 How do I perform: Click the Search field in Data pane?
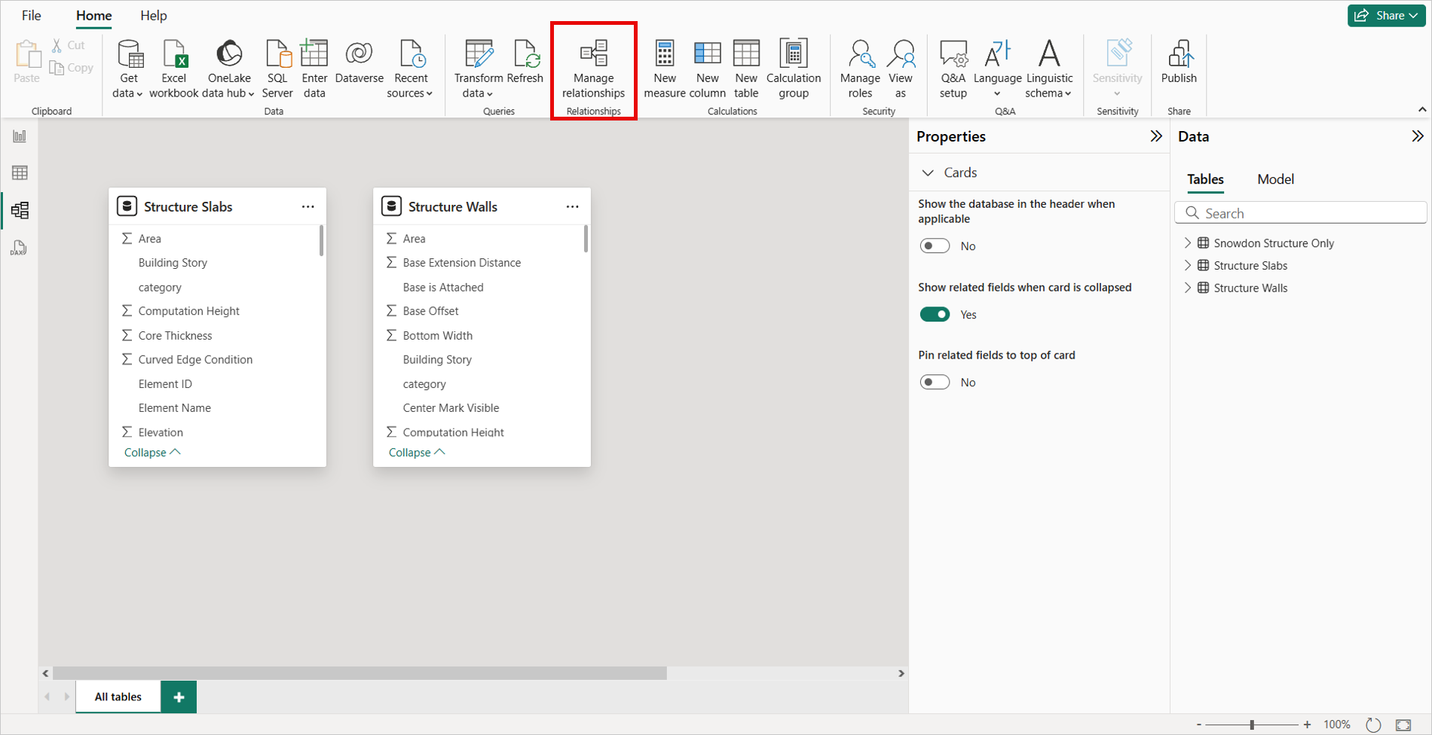pos(1301,213)
